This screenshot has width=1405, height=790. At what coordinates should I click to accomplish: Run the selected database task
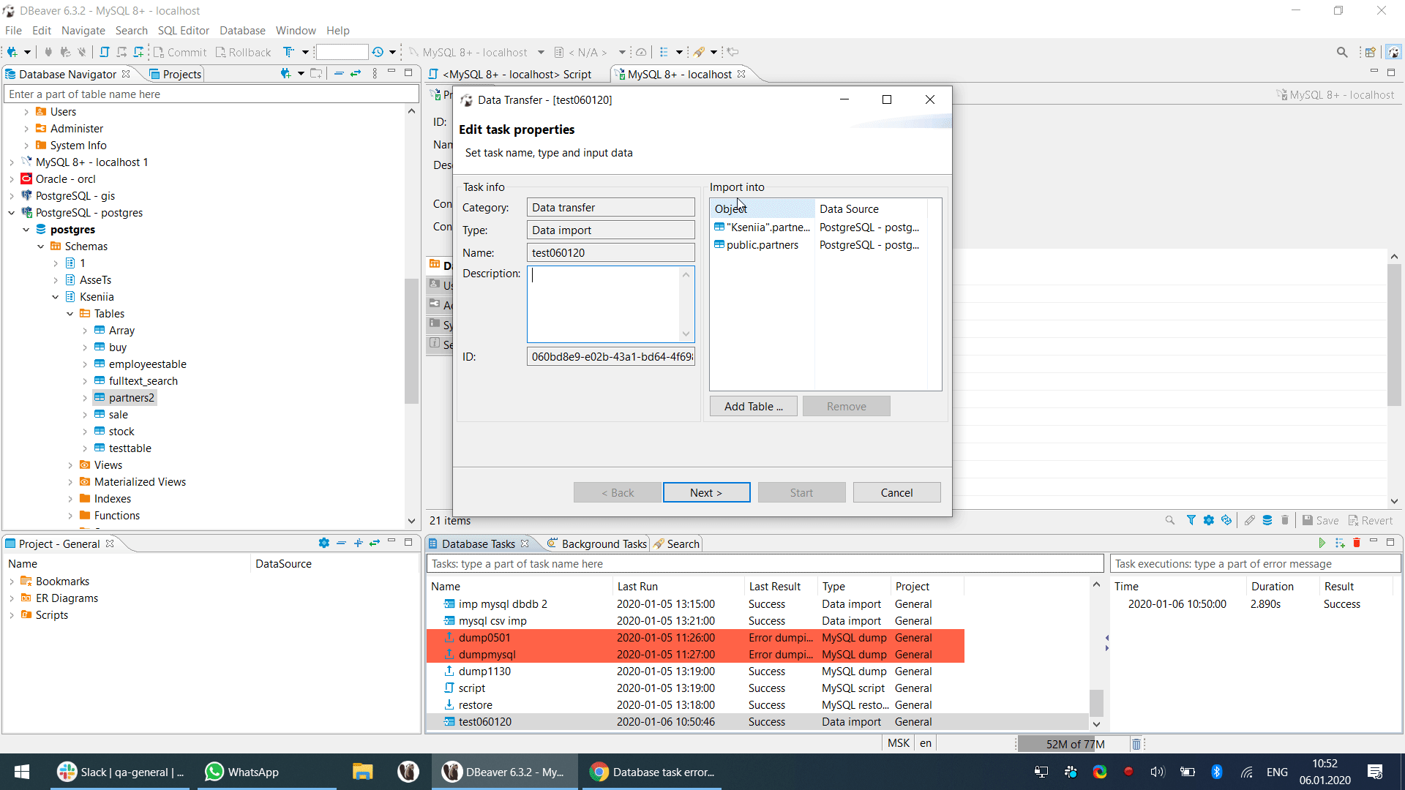click(x=1322, y=543)
